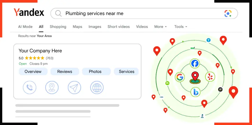Viewport: 252px width, 125px height.
Task: Switch to the Maps tab
Action: (77, 27)
